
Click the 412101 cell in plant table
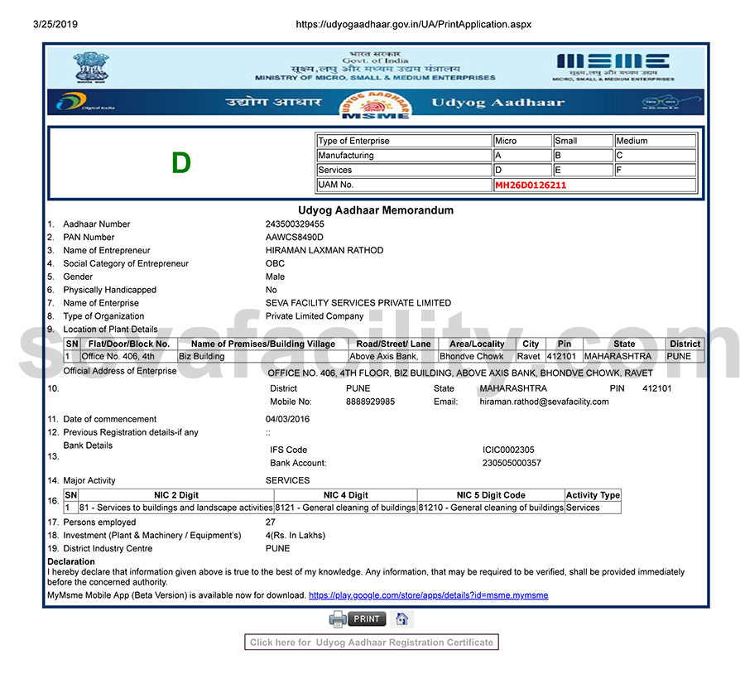click(x=564, y=357)
